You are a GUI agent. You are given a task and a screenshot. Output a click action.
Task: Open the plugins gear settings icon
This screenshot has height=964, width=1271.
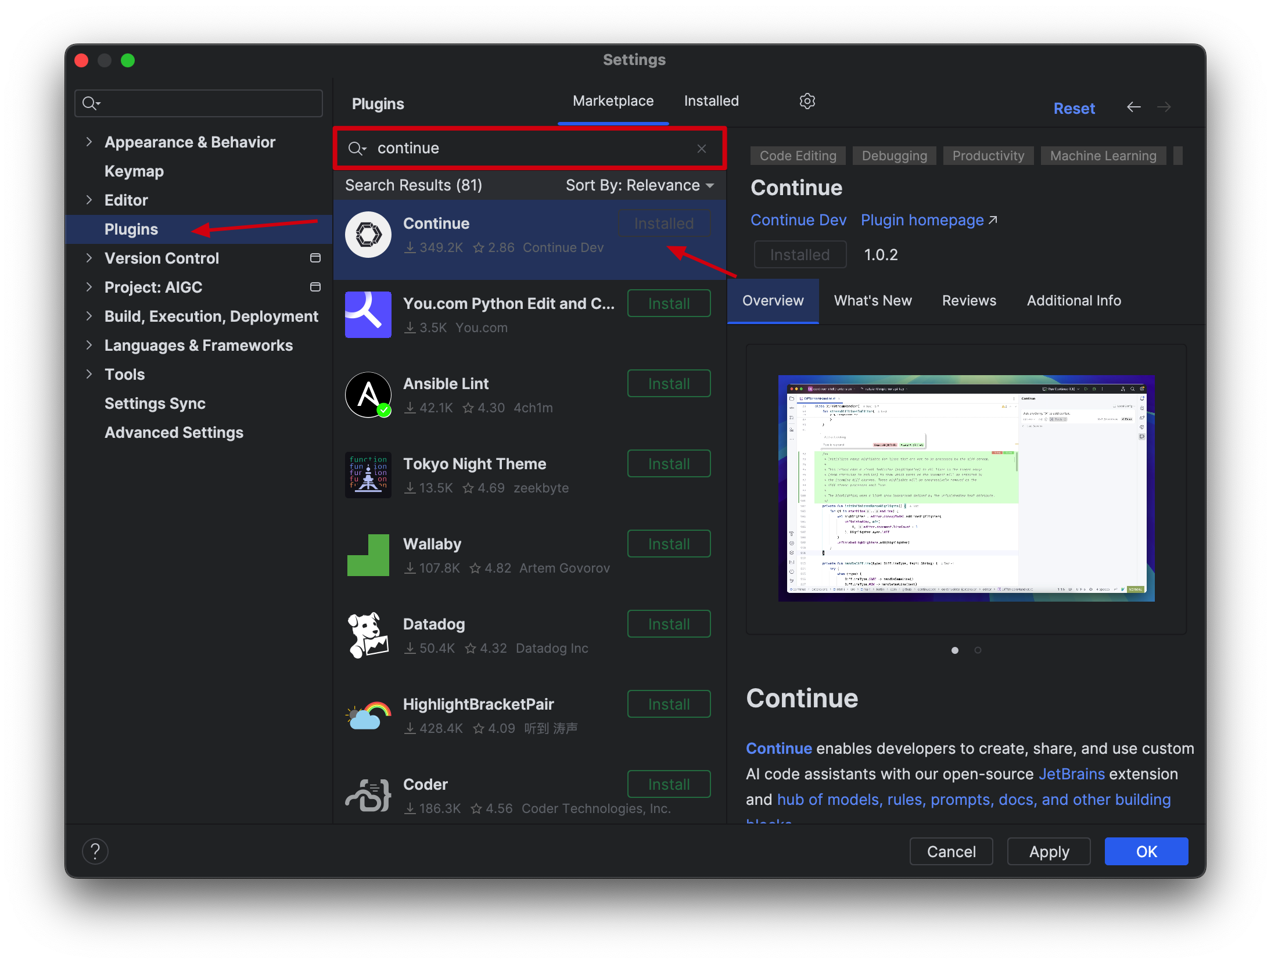[x=807, y=101]
